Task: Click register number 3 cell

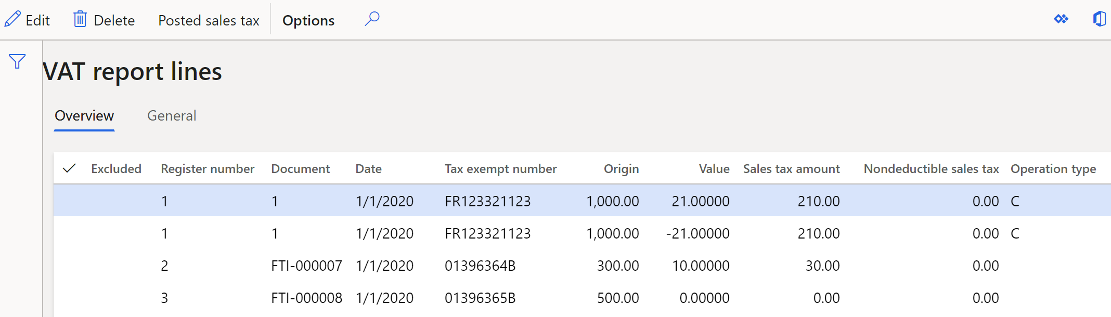Action: (164, 298)
